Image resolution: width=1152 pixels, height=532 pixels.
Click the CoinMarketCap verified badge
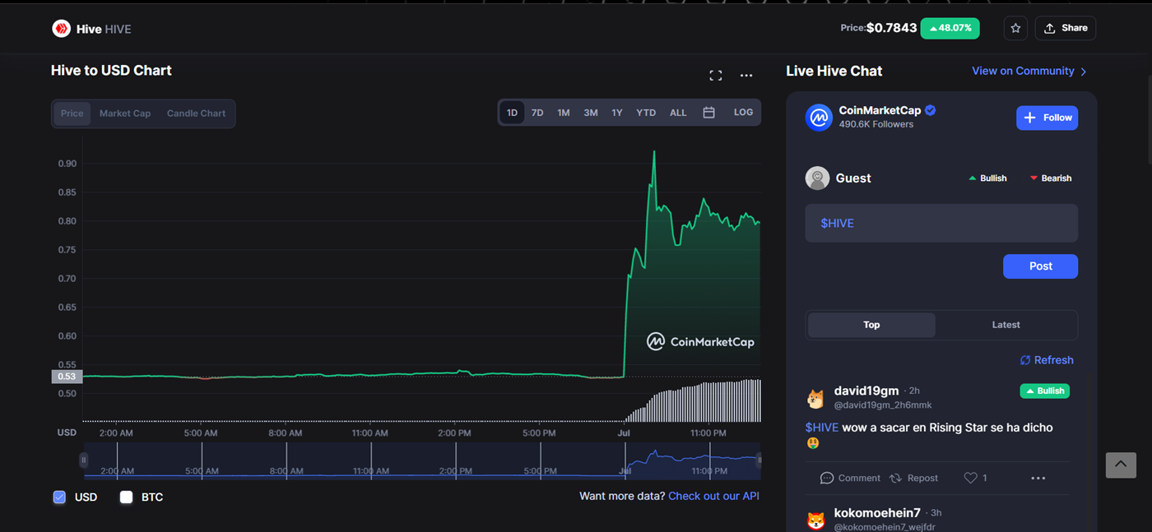coord(931,110)
